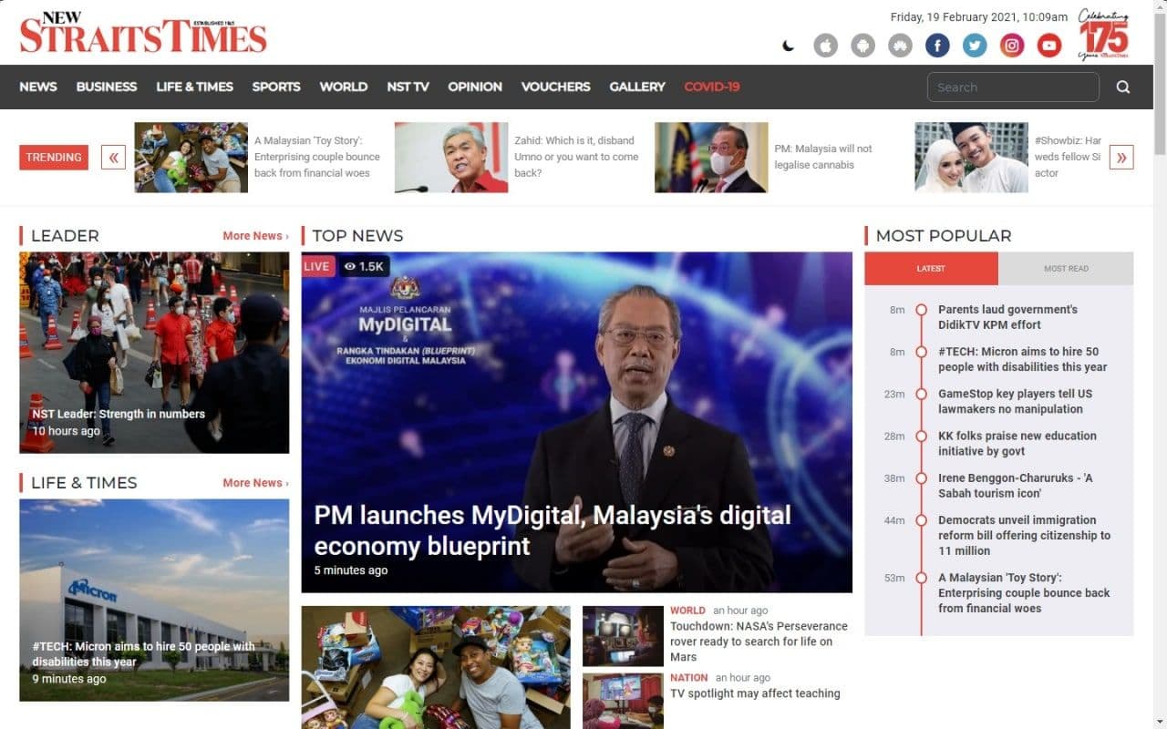Screen dimensions: 1167x729
Task: Open trending #Showbiz headline
Action: [x=1068, y=157]
